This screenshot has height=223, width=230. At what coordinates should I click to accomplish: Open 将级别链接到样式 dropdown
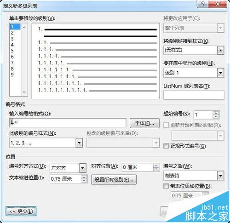(220, 50)
